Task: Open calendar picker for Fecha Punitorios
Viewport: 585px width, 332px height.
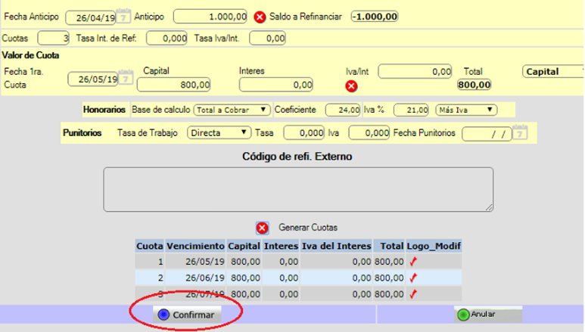Action: (x=520, y=133)
